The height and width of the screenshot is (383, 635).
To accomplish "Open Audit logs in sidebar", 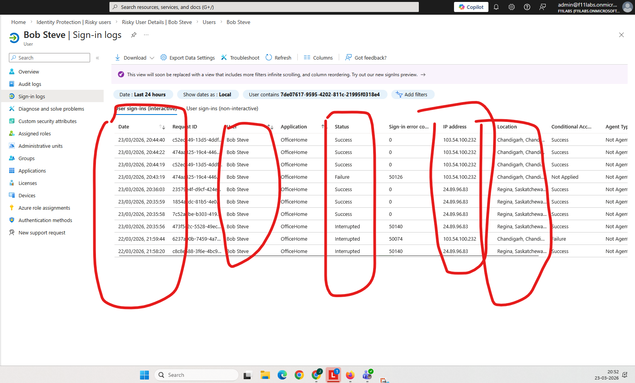I will point(30,84).
